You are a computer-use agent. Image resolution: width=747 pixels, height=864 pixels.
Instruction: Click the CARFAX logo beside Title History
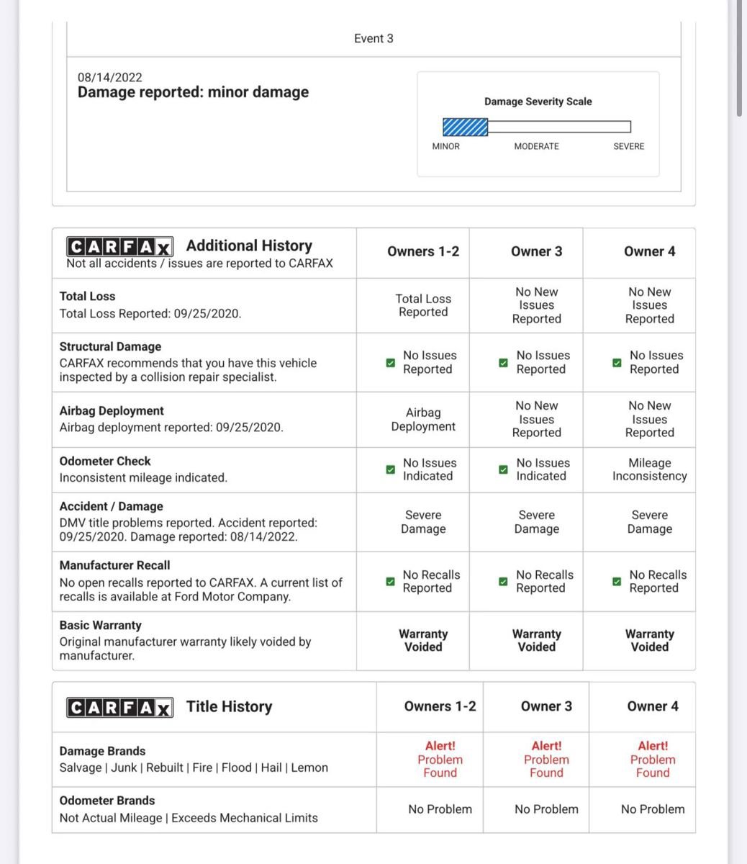120,708
